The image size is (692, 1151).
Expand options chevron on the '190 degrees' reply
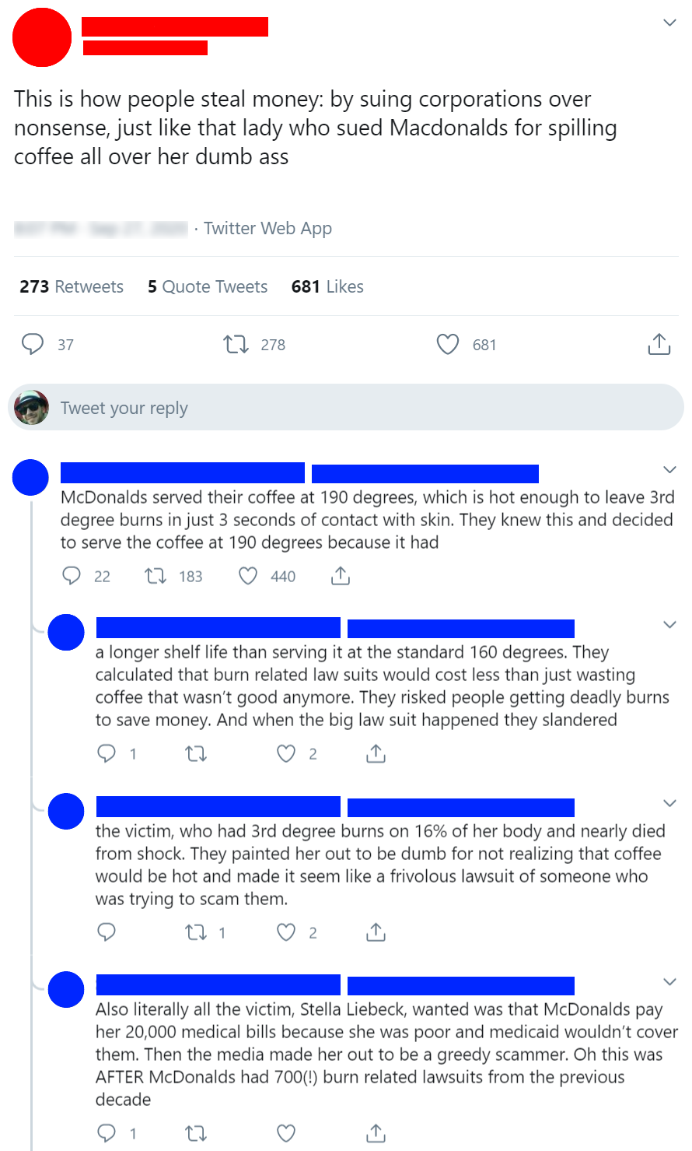click(669, 469)
